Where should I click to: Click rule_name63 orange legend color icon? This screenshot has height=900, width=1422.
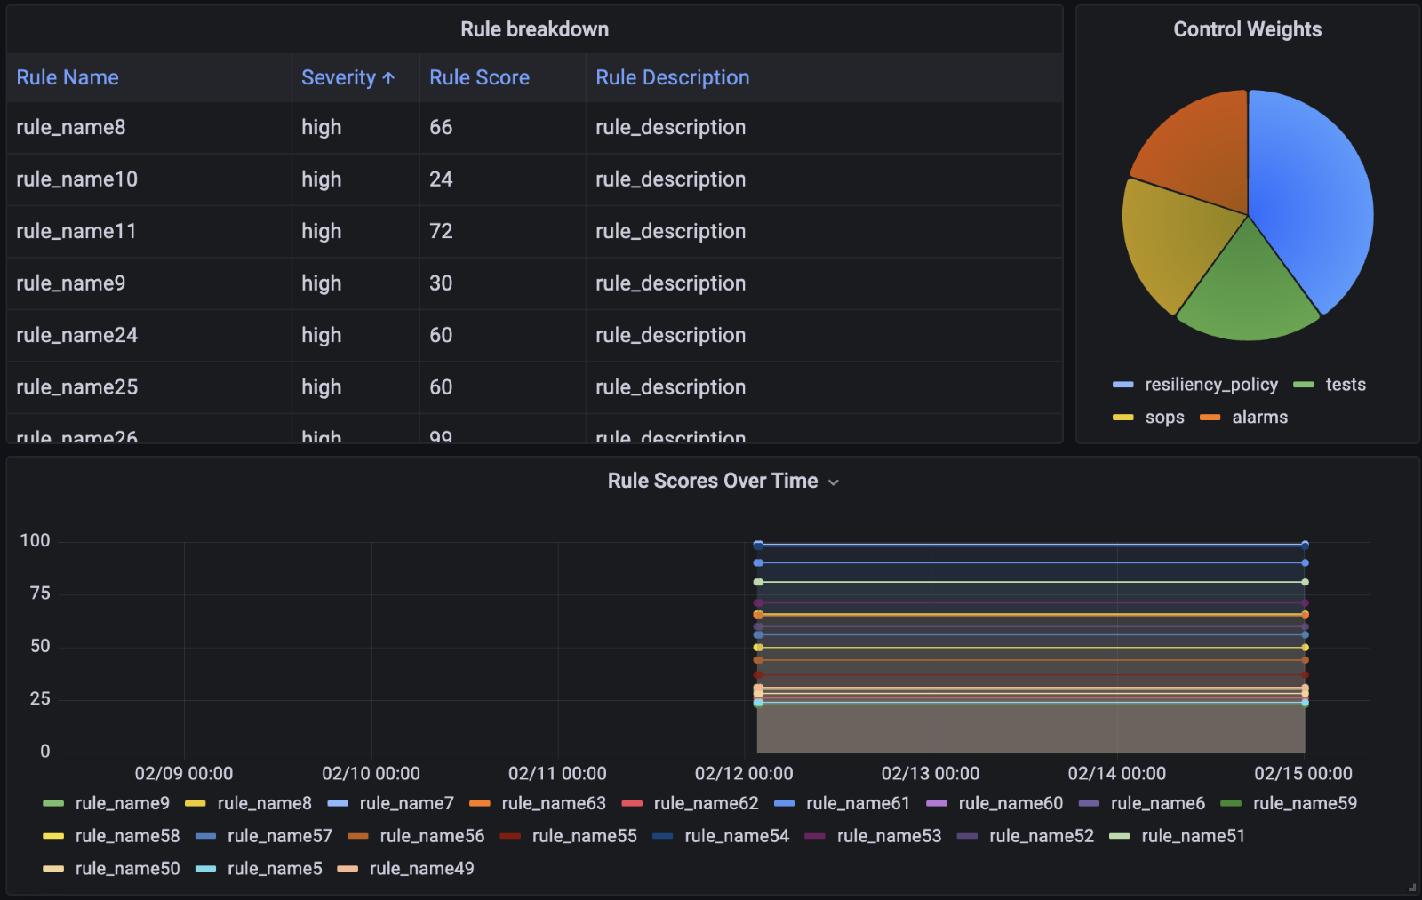tap(480, 804)
